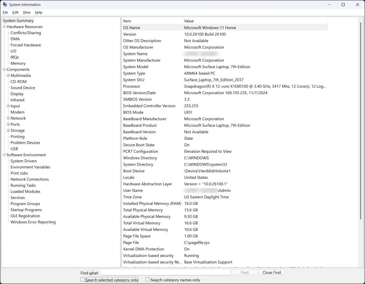Image resolution: width=365 pixels, height=284 pixels.
Task: Open the Help menu
Action: (x=38, y=12)
